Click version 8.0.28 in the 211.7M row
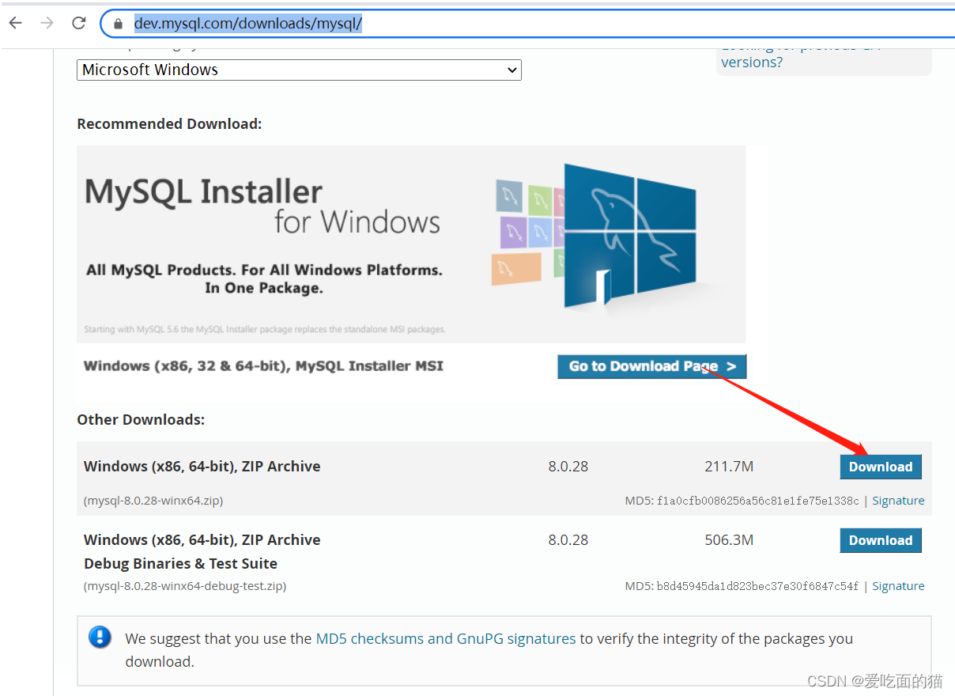 coord(568,467)
